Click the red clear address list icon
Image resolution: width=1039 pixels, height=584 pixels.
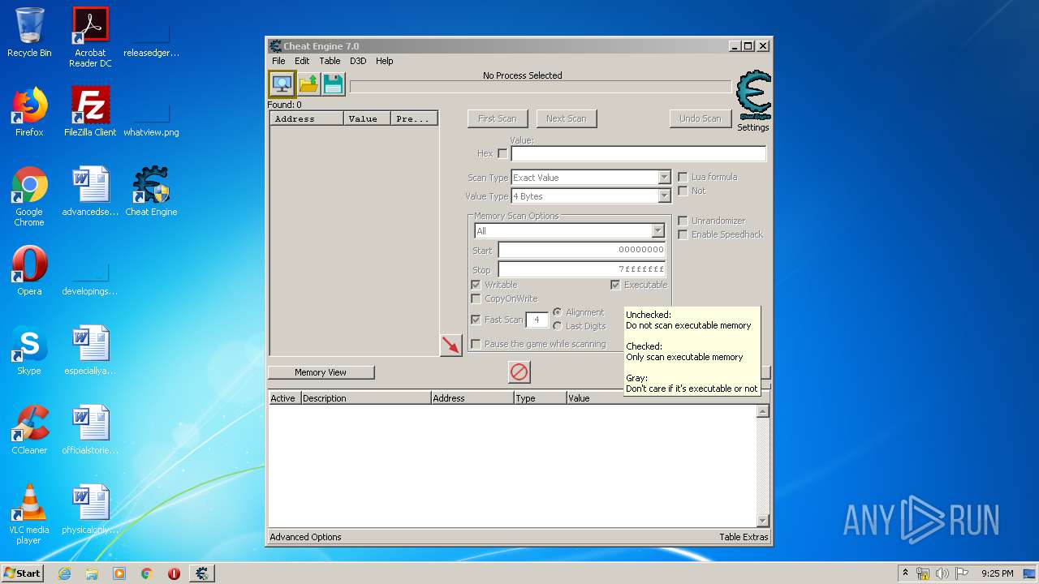[x=519, y=372]
